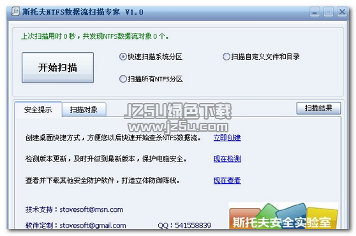
Task: Click the QQ：541558839 contact text
Action: click(184, 225)
